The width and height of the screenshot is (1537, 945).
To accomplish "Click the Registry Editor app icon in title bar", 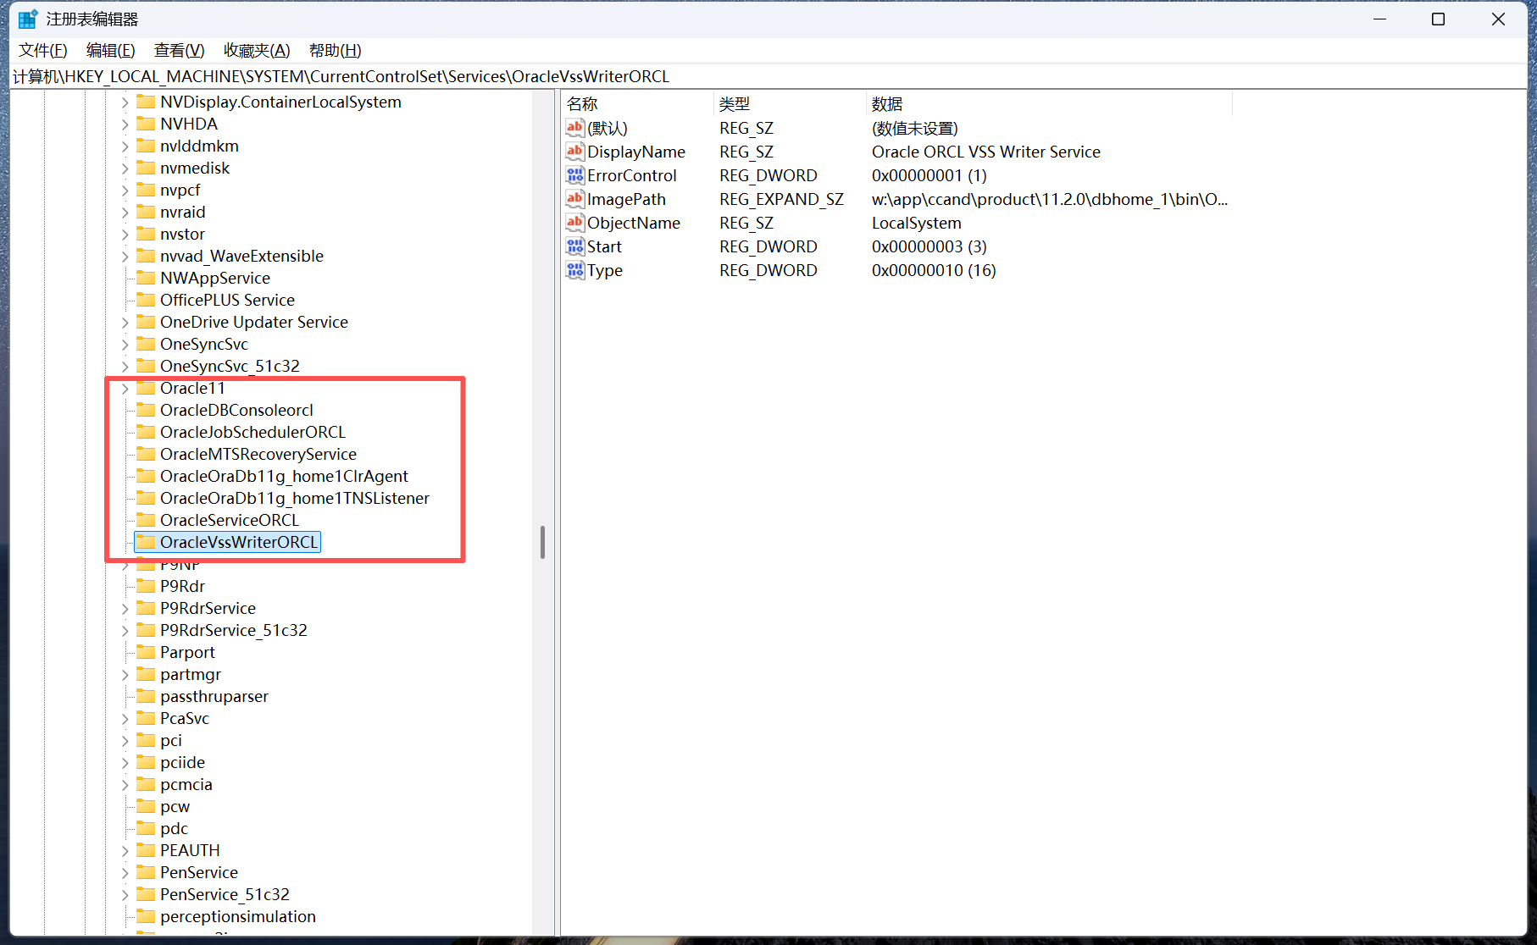I will click(x=28, y=19).
